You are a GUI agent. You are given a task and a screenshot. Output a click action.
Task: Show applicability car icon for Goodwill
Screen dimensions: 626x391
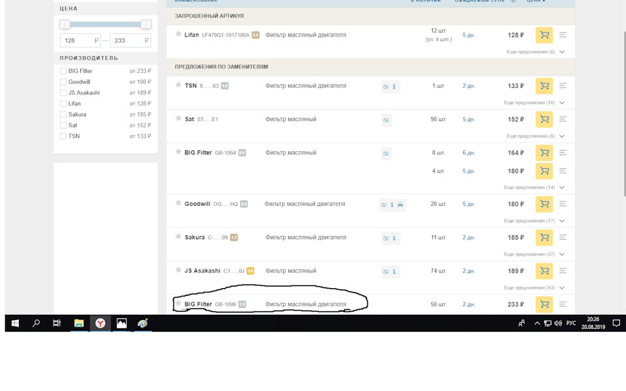pos(400,205)
